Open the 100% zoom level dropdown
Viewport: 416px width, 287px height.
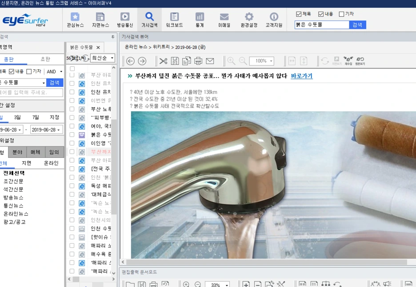261,61
